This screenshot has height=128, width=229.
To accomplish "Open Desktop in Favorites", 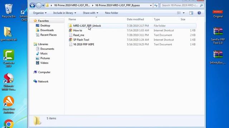I will click(x=45, y=25).
